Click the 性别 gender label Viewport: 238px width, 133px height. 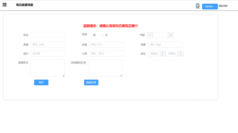click(x=84, y=35)
